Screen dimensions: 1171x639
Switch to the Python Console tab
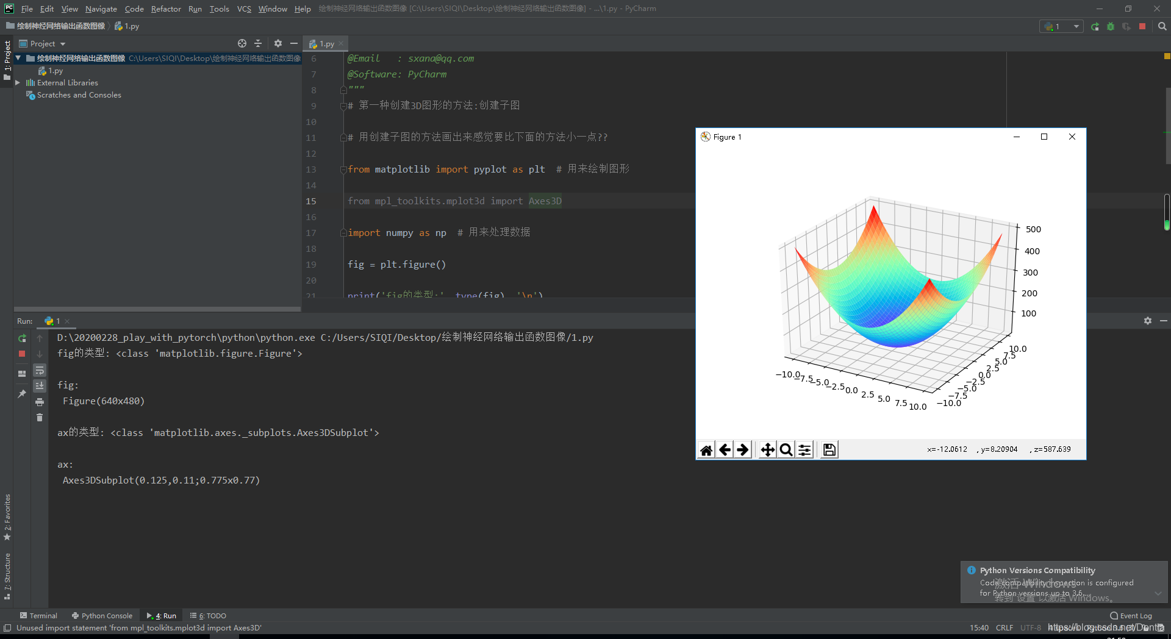[102, 615]
